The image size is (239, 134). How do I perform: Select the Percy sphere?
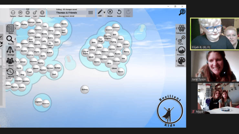pyautogui.click(x=126, y=52)
